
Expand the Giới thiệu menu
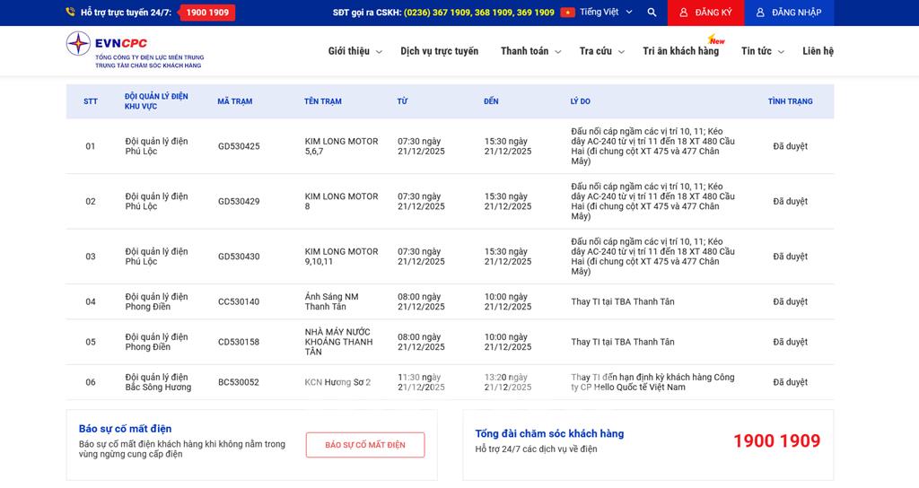(x=354, y=51)
